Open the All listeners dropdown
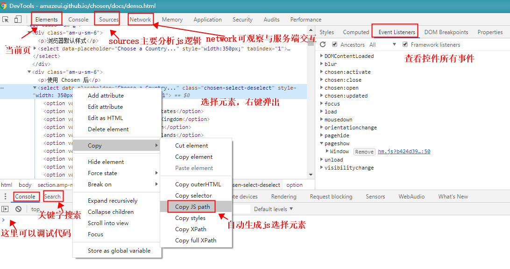The image size is (510, 269). pos(383,44)
